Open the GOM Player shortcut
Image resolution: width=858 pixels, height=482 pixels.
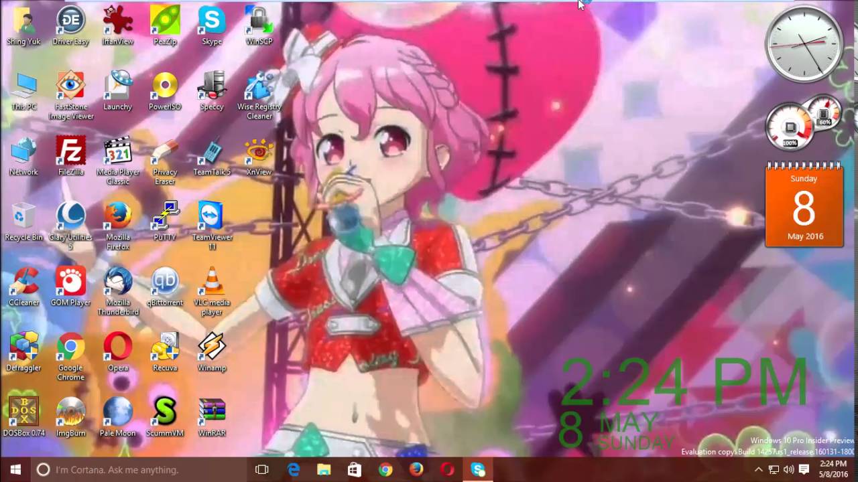[70, 287]
